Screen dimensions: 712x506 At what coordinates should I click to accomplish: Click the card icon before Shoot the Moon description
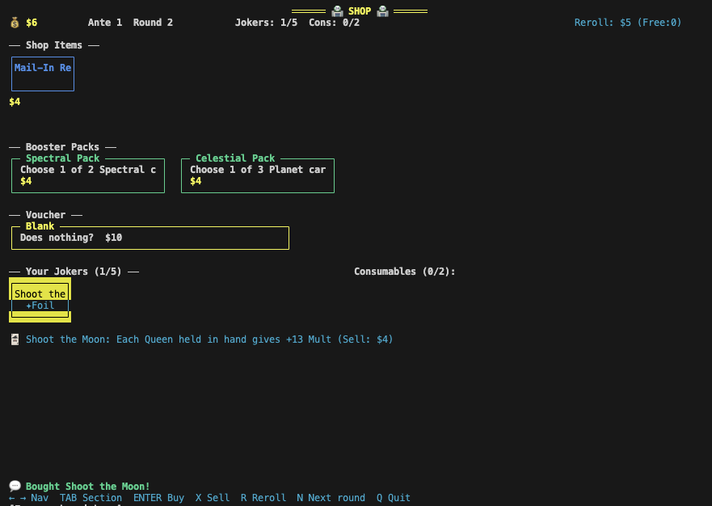(x=14, y=339)
